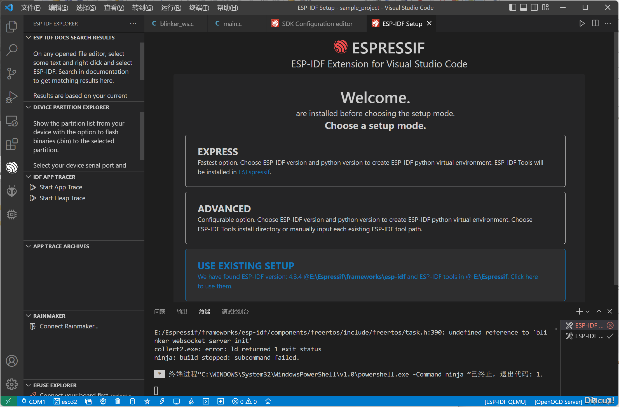Toggle primary side bar layout button
619x407 pixels.
(513, 8)
